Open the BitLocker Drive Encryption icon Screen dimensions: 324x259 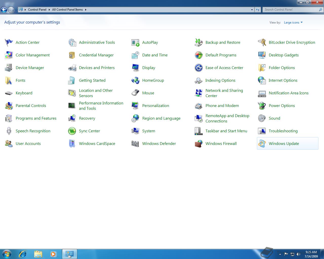262,42
